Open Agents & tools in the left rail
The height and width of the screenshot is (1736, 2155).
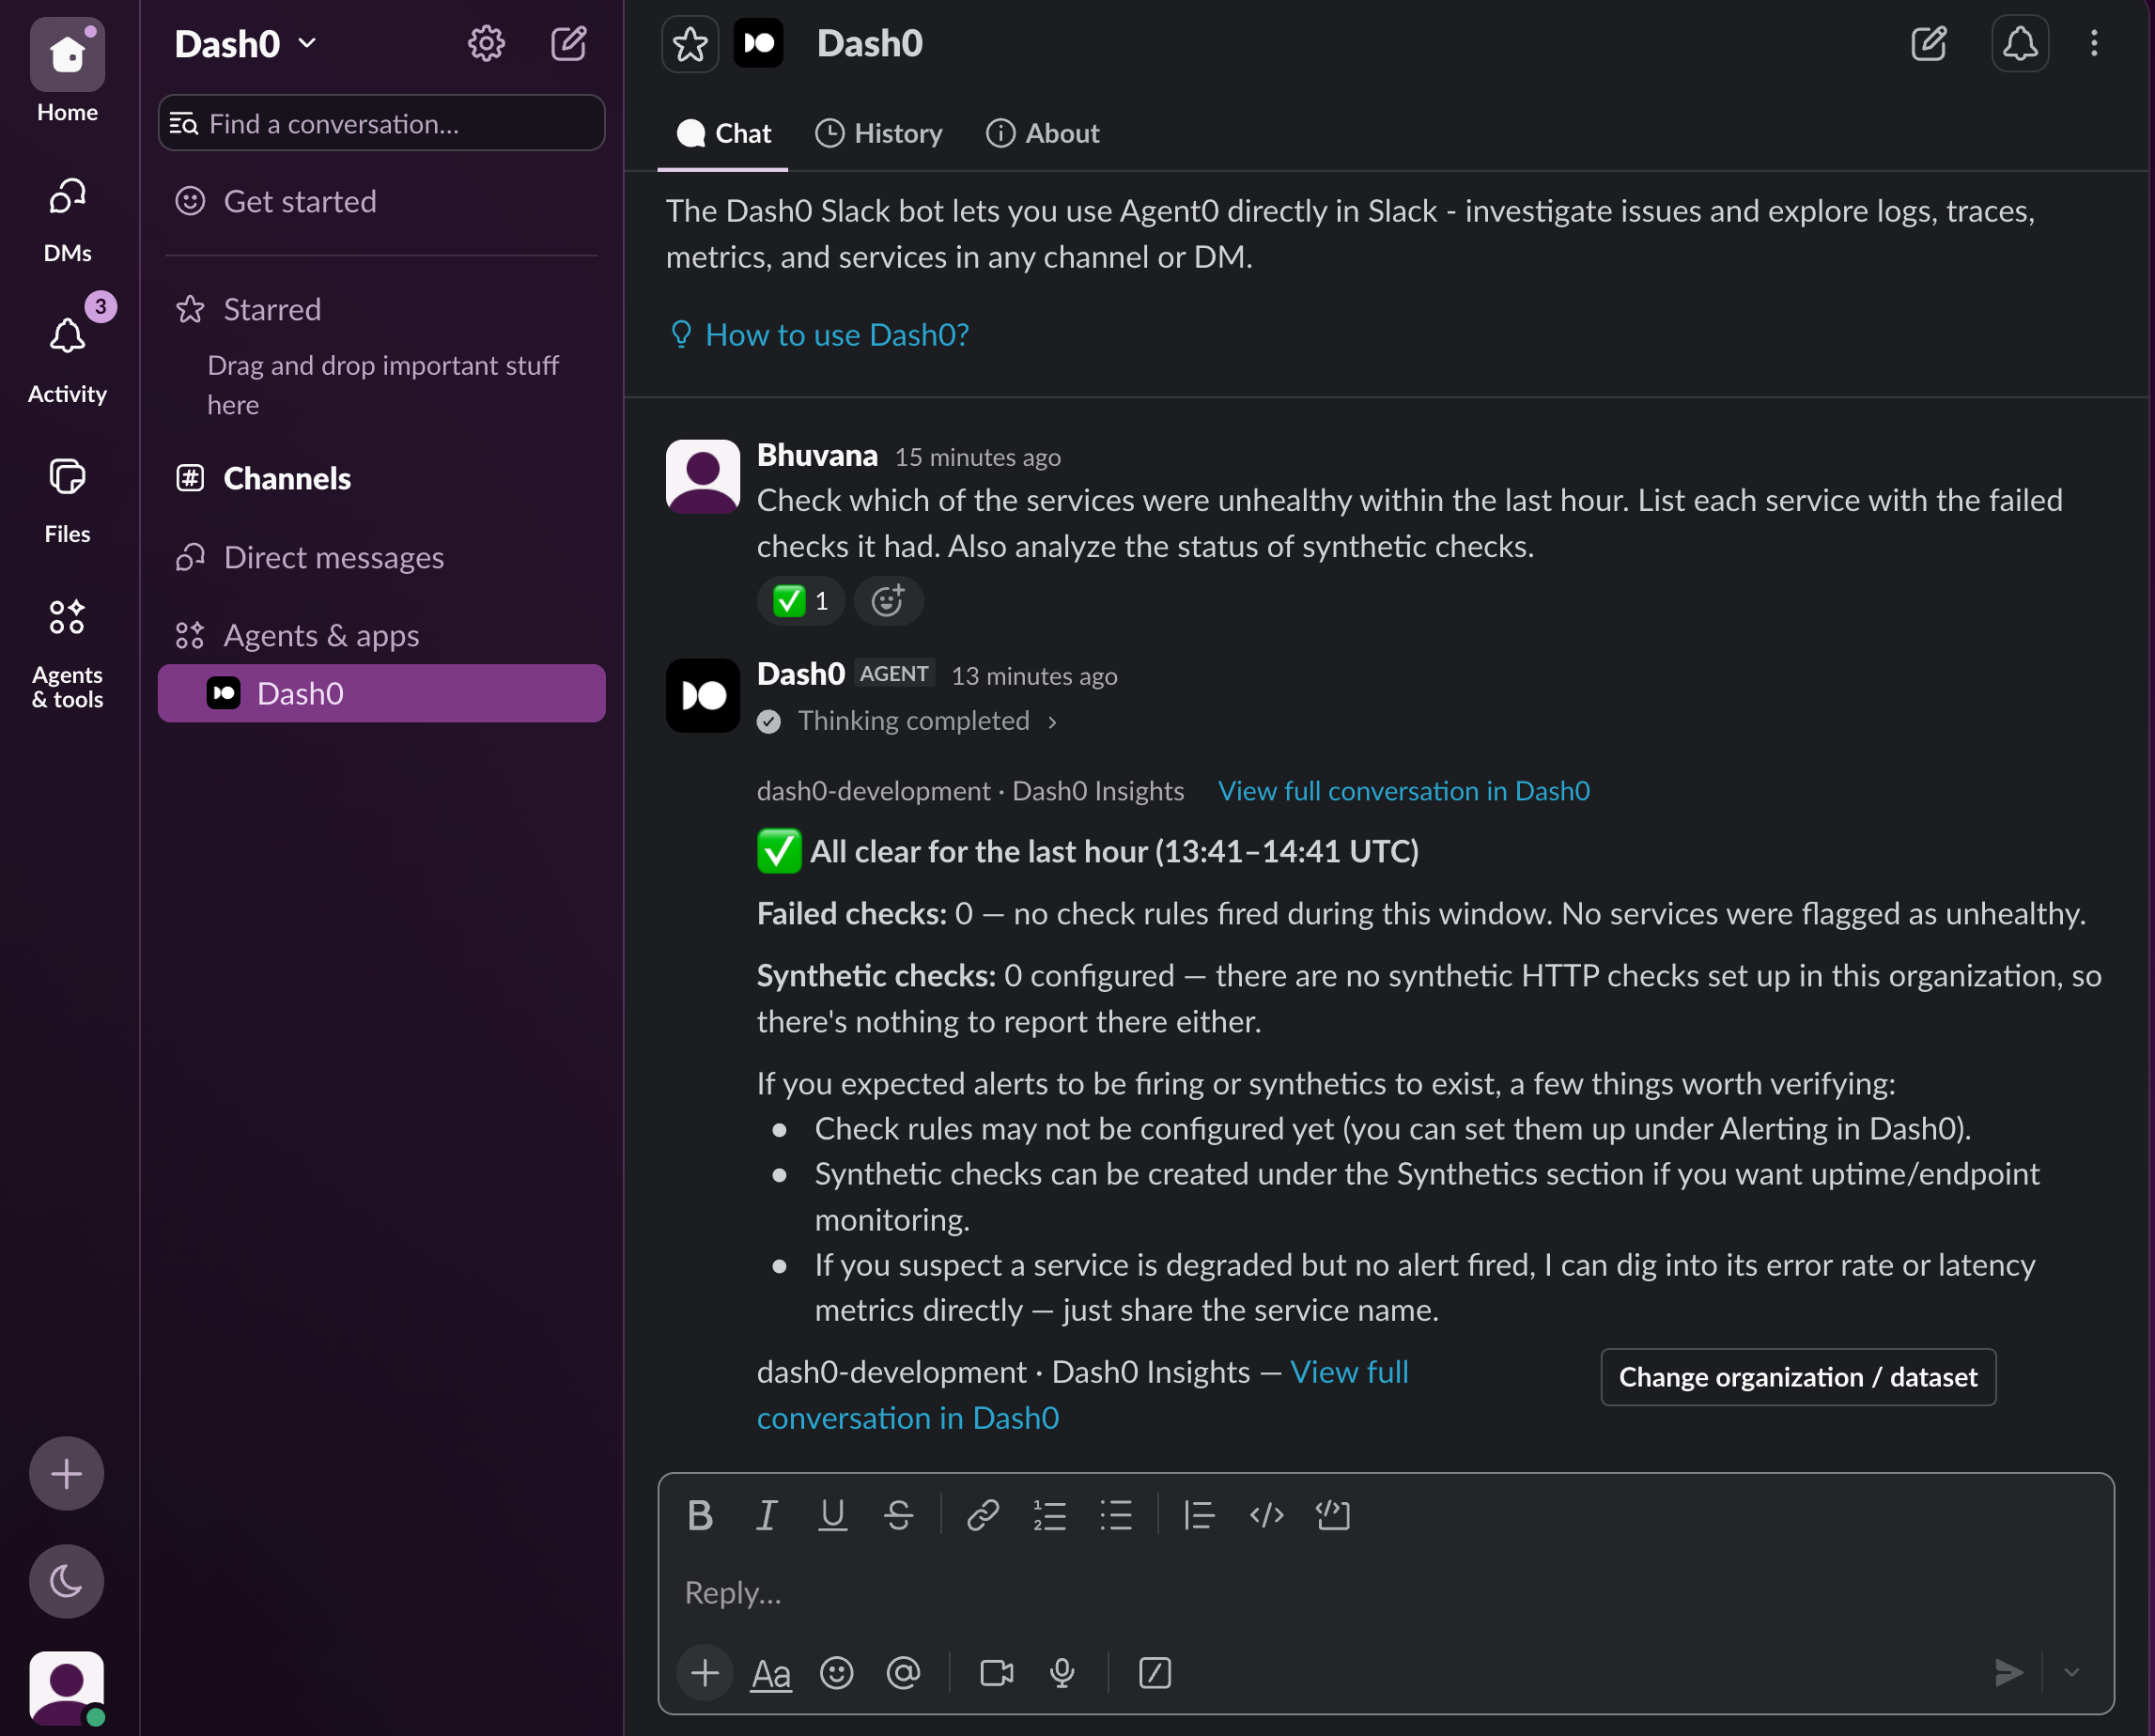coord(67,652)
